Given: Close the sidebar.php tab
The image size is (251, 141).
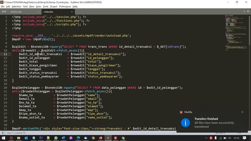Looking at the screenshot, I should (38, 12).
